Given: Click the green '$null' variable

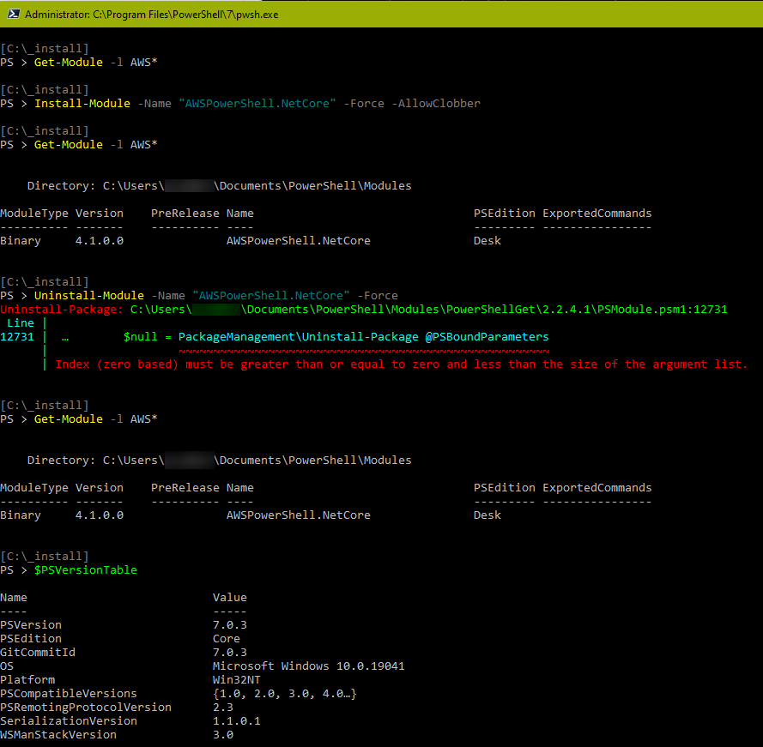Looking at the screenshot, I should [140, 336].
